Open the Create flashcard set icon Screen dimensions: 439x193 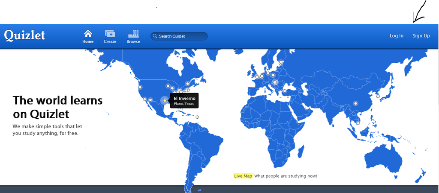(110, 37)
